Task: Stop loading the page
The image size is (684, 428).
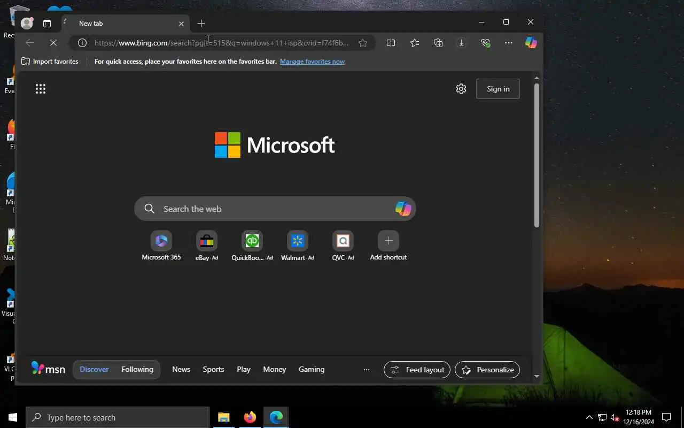Action: click(x=53, y=43)
